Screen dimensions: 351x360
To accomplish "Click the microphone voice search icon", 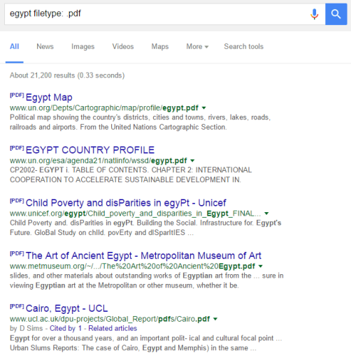I will (x=314, y=14).
